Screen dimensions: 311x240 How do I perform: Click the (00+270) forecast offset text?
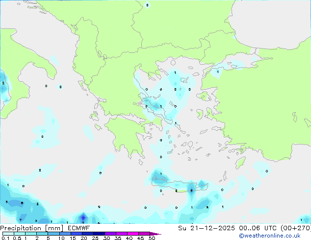[x=296, y=228]
